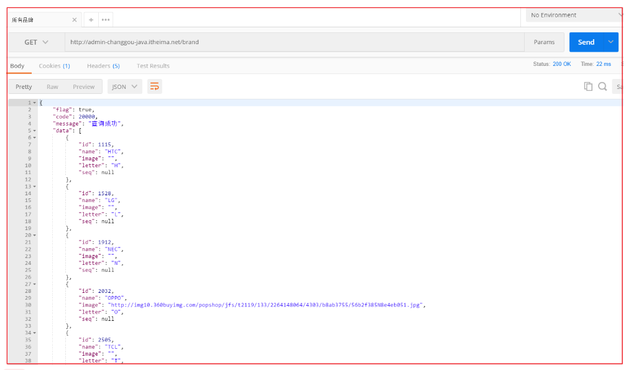Click the code value 20000
Screen dimensions: 631x370
87,117
